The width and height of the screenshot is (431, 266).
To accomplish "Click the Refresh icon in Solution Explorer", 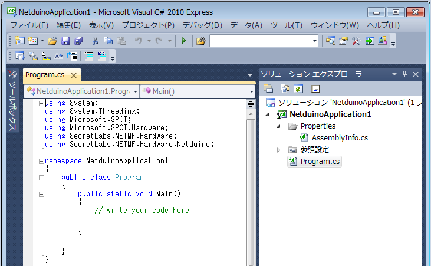I will tap(298, 88).
